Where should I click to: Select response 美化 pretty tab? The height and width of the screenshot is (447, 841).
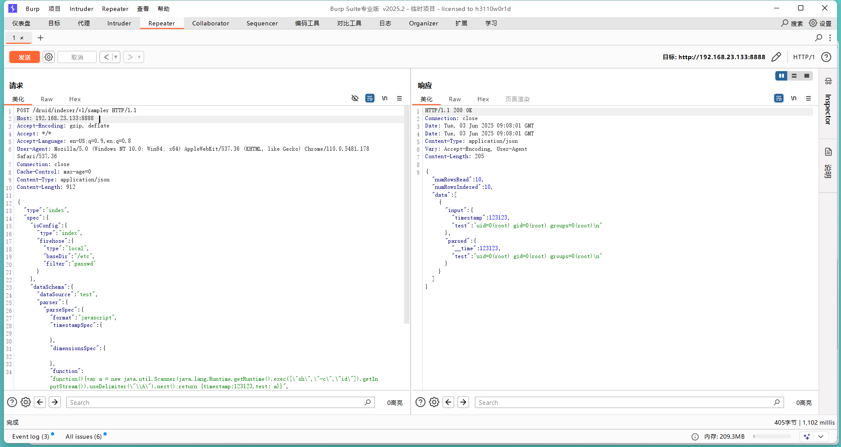(x=426, y=99)
